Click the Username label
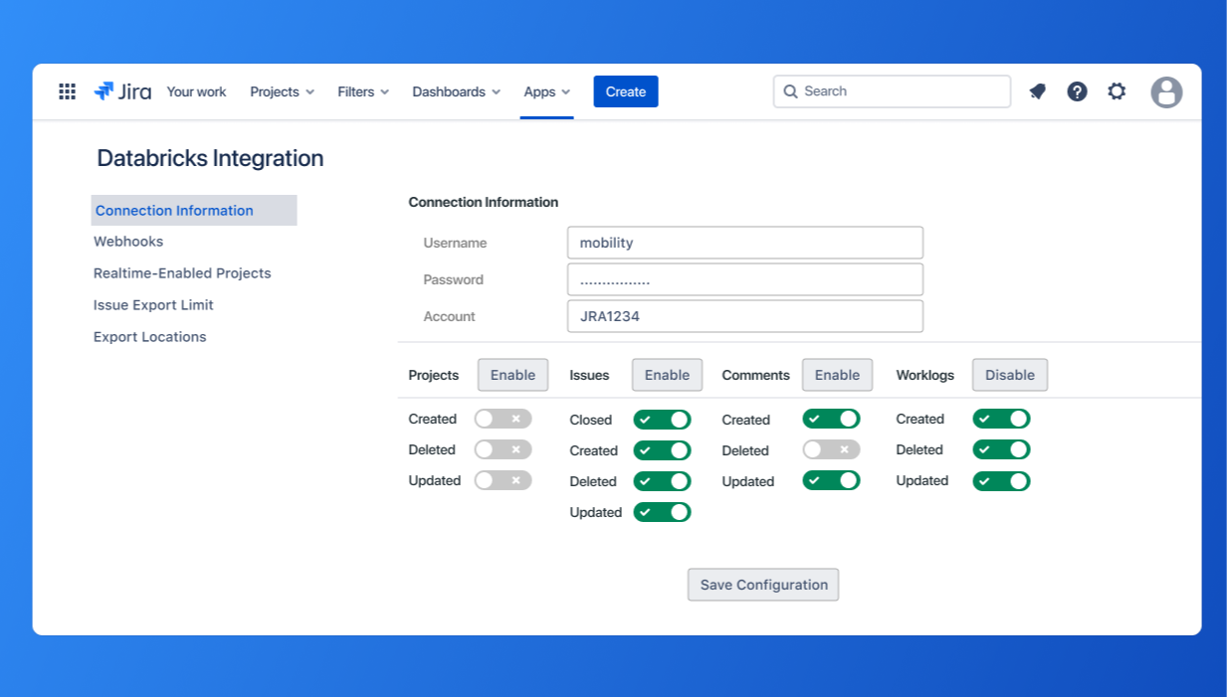The width and height of the screenshot is (1227, 697). [x=455, y=243]
